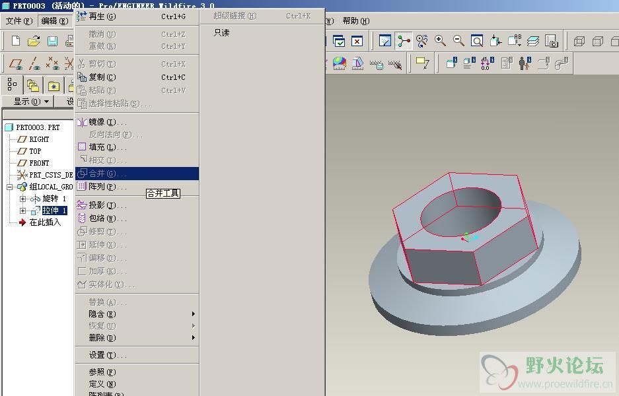The width and height of the screenshot is (619, 396).
Task: Click the repaint screen icon
Action: [x=385, y=41]
